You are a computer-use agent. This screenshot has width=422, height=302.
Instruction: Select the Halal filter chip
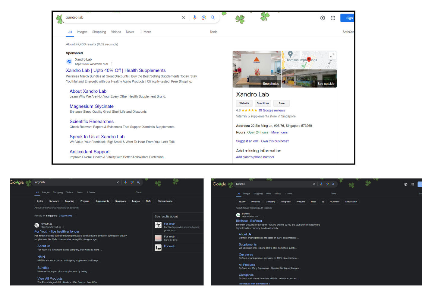pos(313,202)
